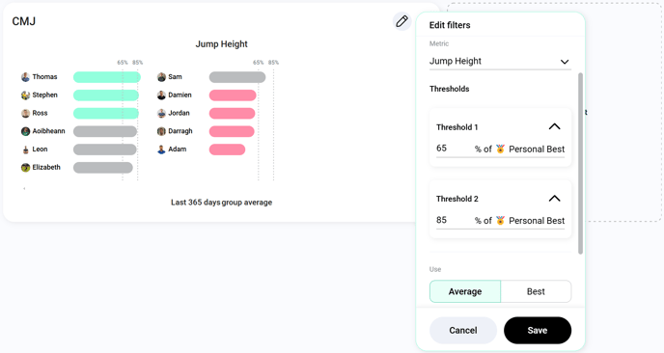664x353 pixels.
Task: Click the Cancel button
Action: (463, 330)
